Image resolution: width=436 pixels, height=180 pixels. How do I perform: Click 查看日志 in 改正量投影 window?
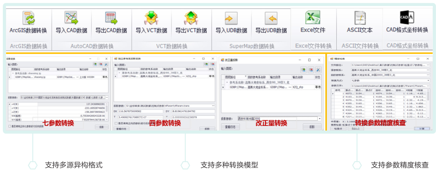point(230,127)
